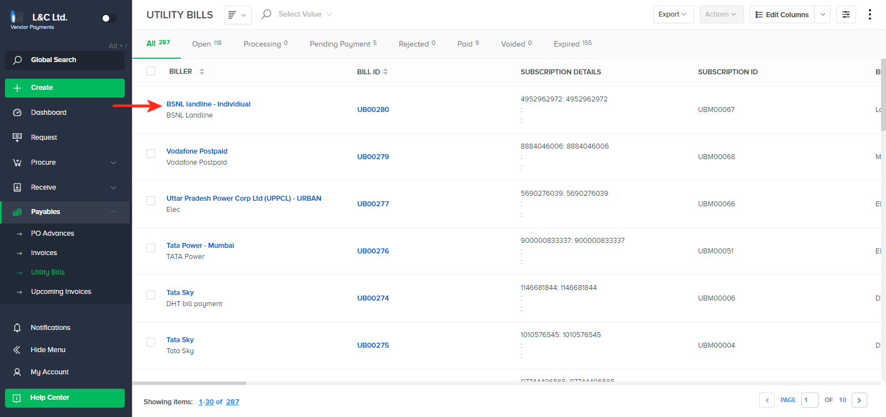Go to Upcoming Invoices
Image resolution: width=886 pixels, height=417 pixels.
pyautogui.click(x=61, y=292)
